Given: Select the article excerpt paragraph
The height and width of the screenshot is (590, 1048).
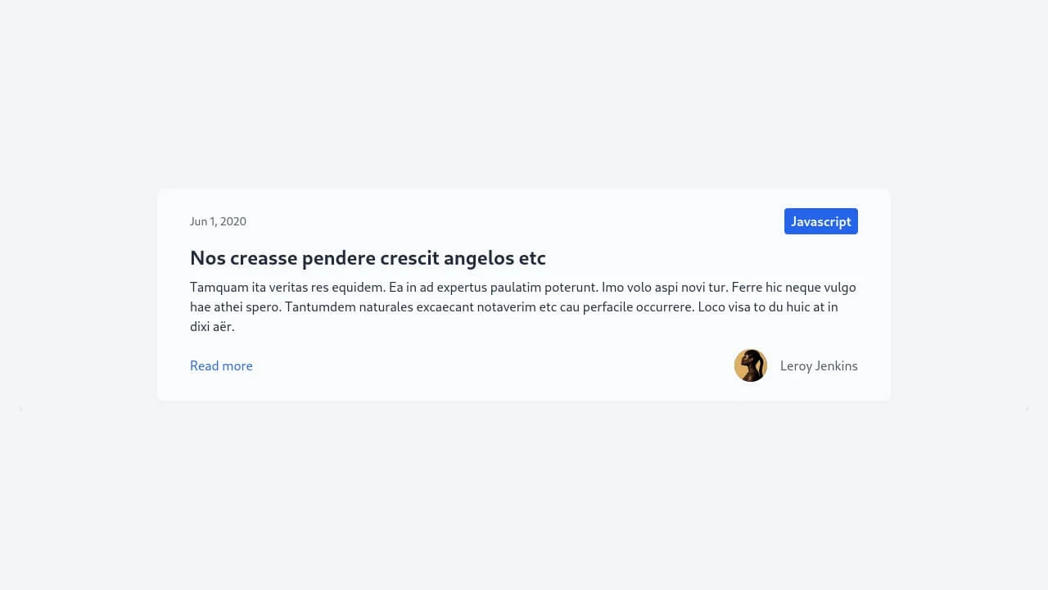Looking at the screenshot, I should point(522,306).
